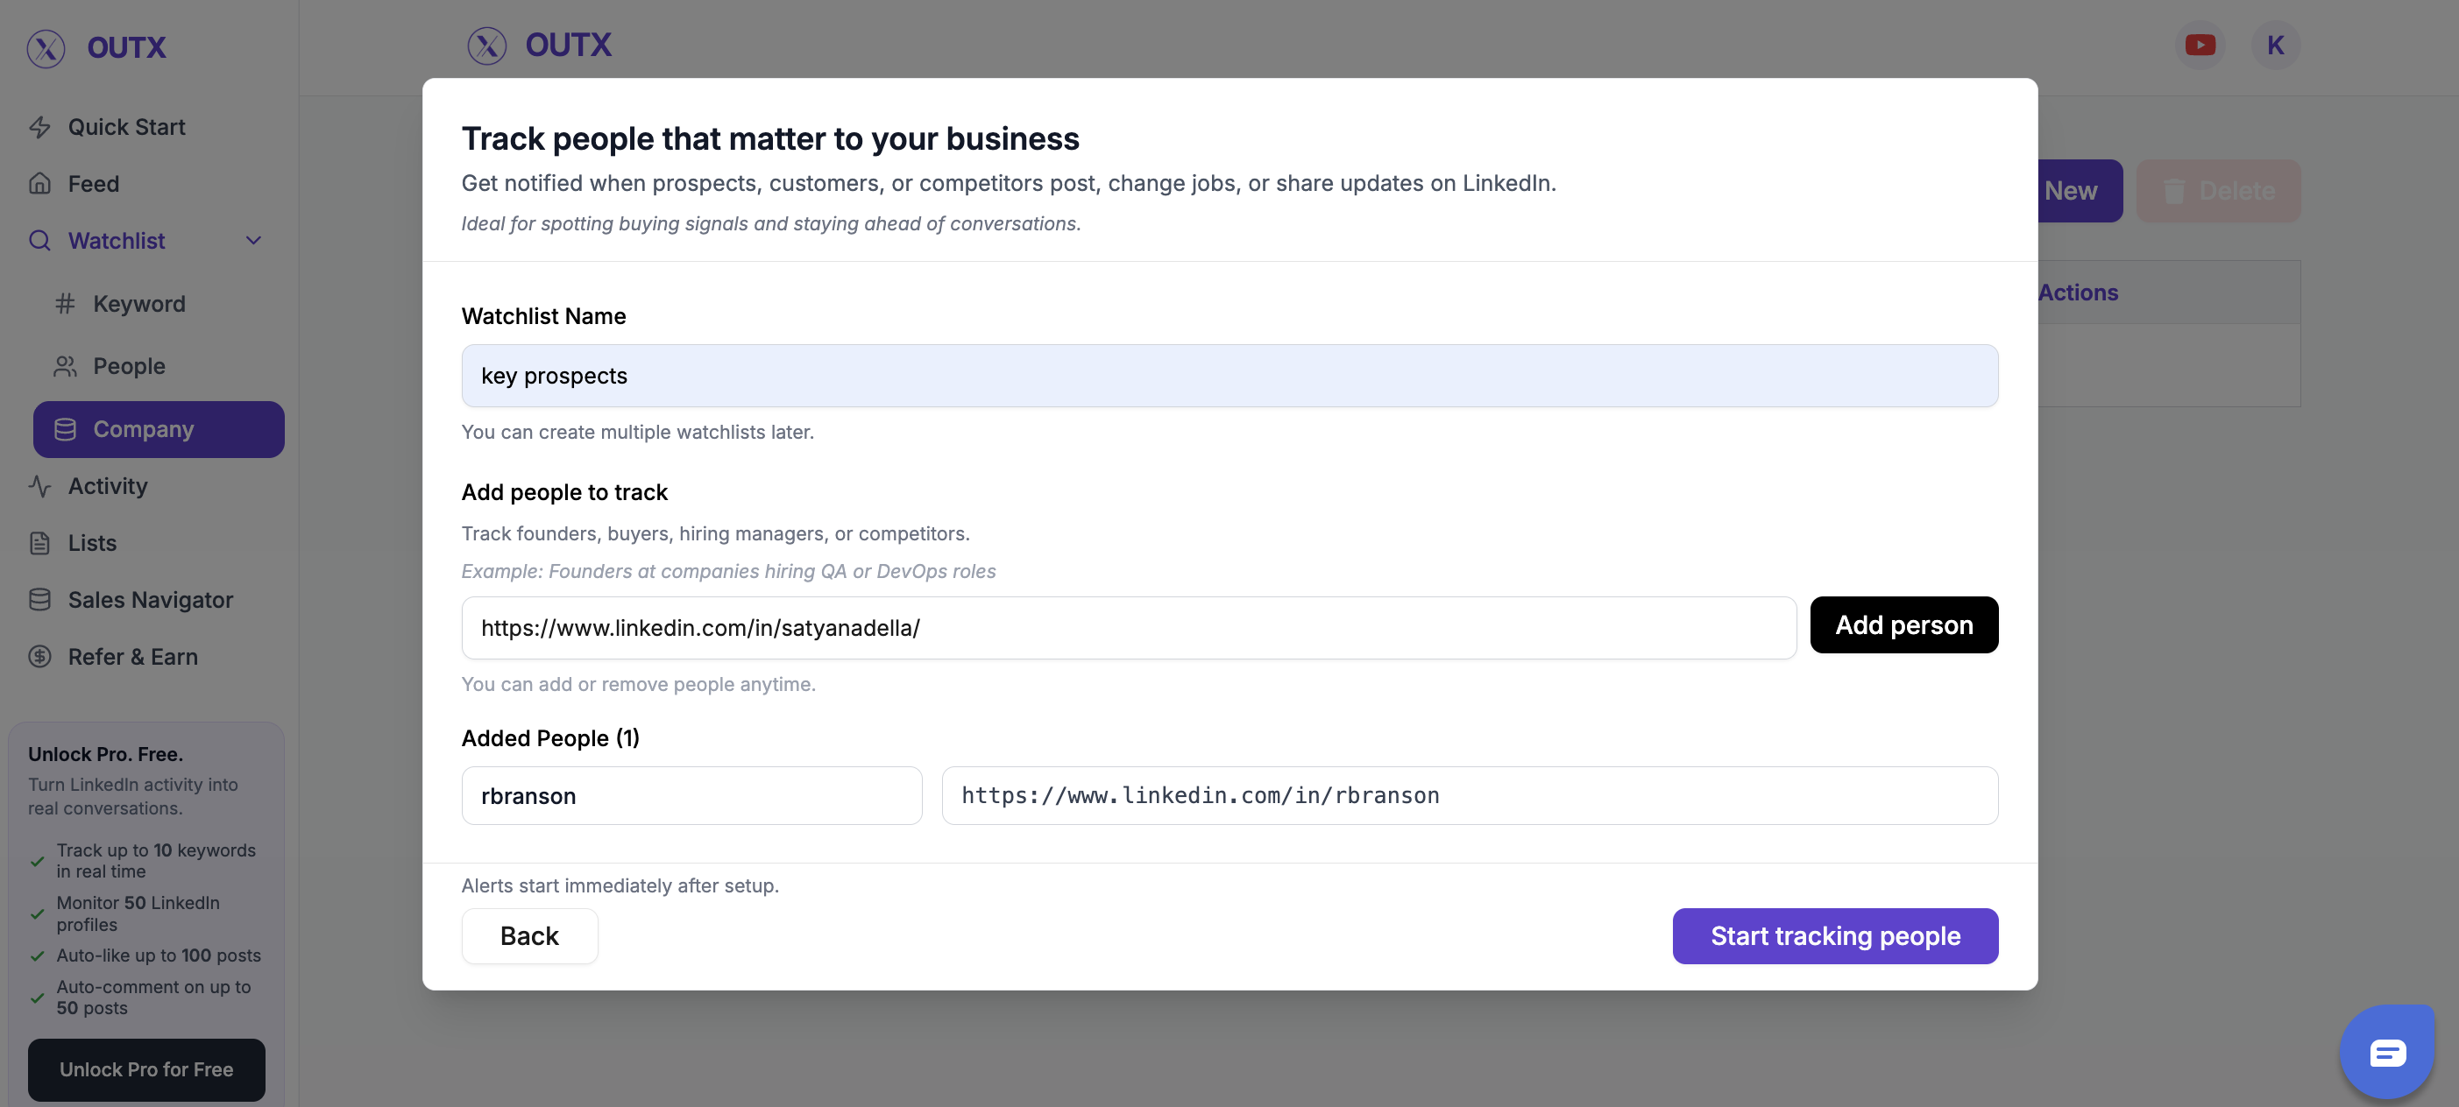Image resolution: width=2459 pixels, height=1107 pixels.
Task: Click the LinkedIn profile URL field
Action: 1129,628
